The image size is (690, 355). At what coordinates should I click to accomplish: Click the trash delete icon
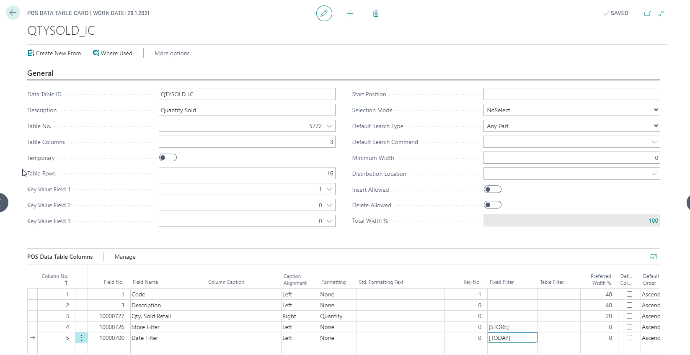[x=376, y=13]
